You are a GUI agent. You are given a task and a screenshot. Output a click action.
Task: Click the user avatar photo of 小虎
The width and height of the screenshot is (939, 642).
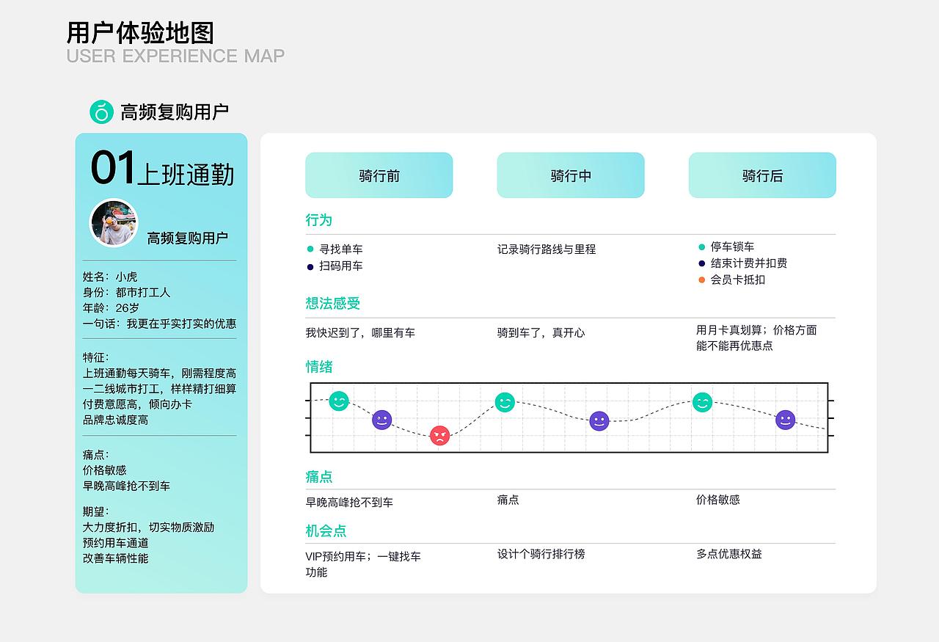[x=113, y=220]
